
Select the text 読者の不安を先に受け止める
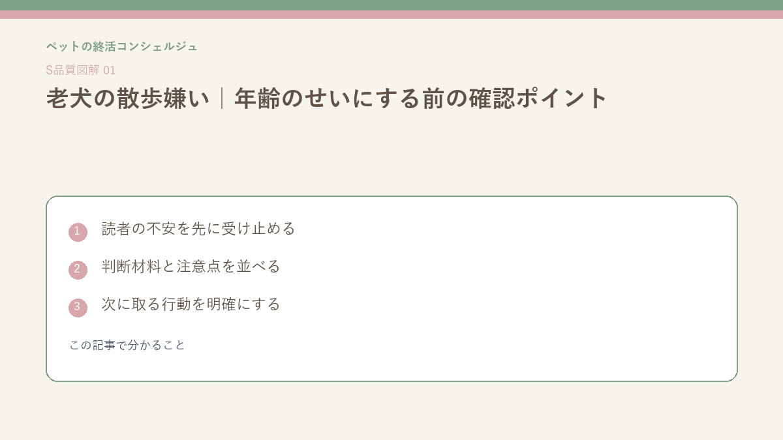pyautogui.click(x=198, y=229)
